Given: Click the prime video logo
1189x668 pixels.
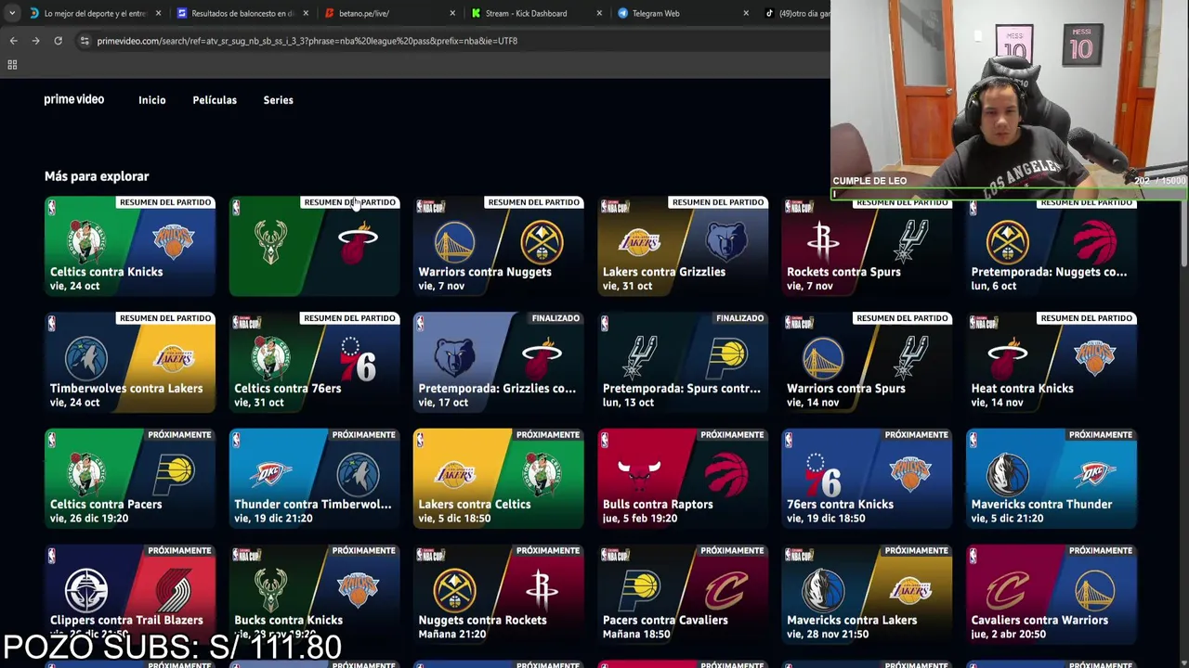Looking at the screenshot, I should pyautogui.click(x=74, y=99).
